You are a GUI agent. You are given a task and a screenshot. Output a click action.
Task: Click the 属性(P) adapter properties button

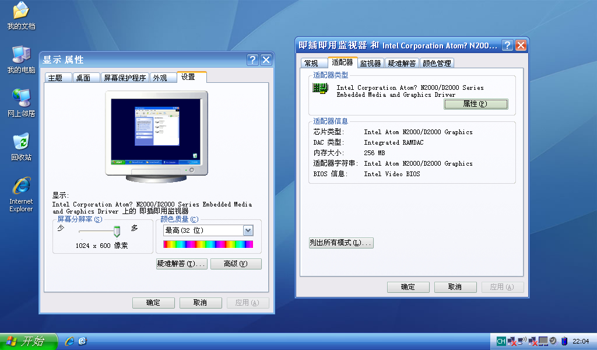(x=476, y=104)
